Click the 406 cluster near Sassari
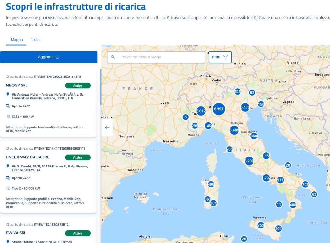The image size is (330, 243). click(x=211, y=184)
